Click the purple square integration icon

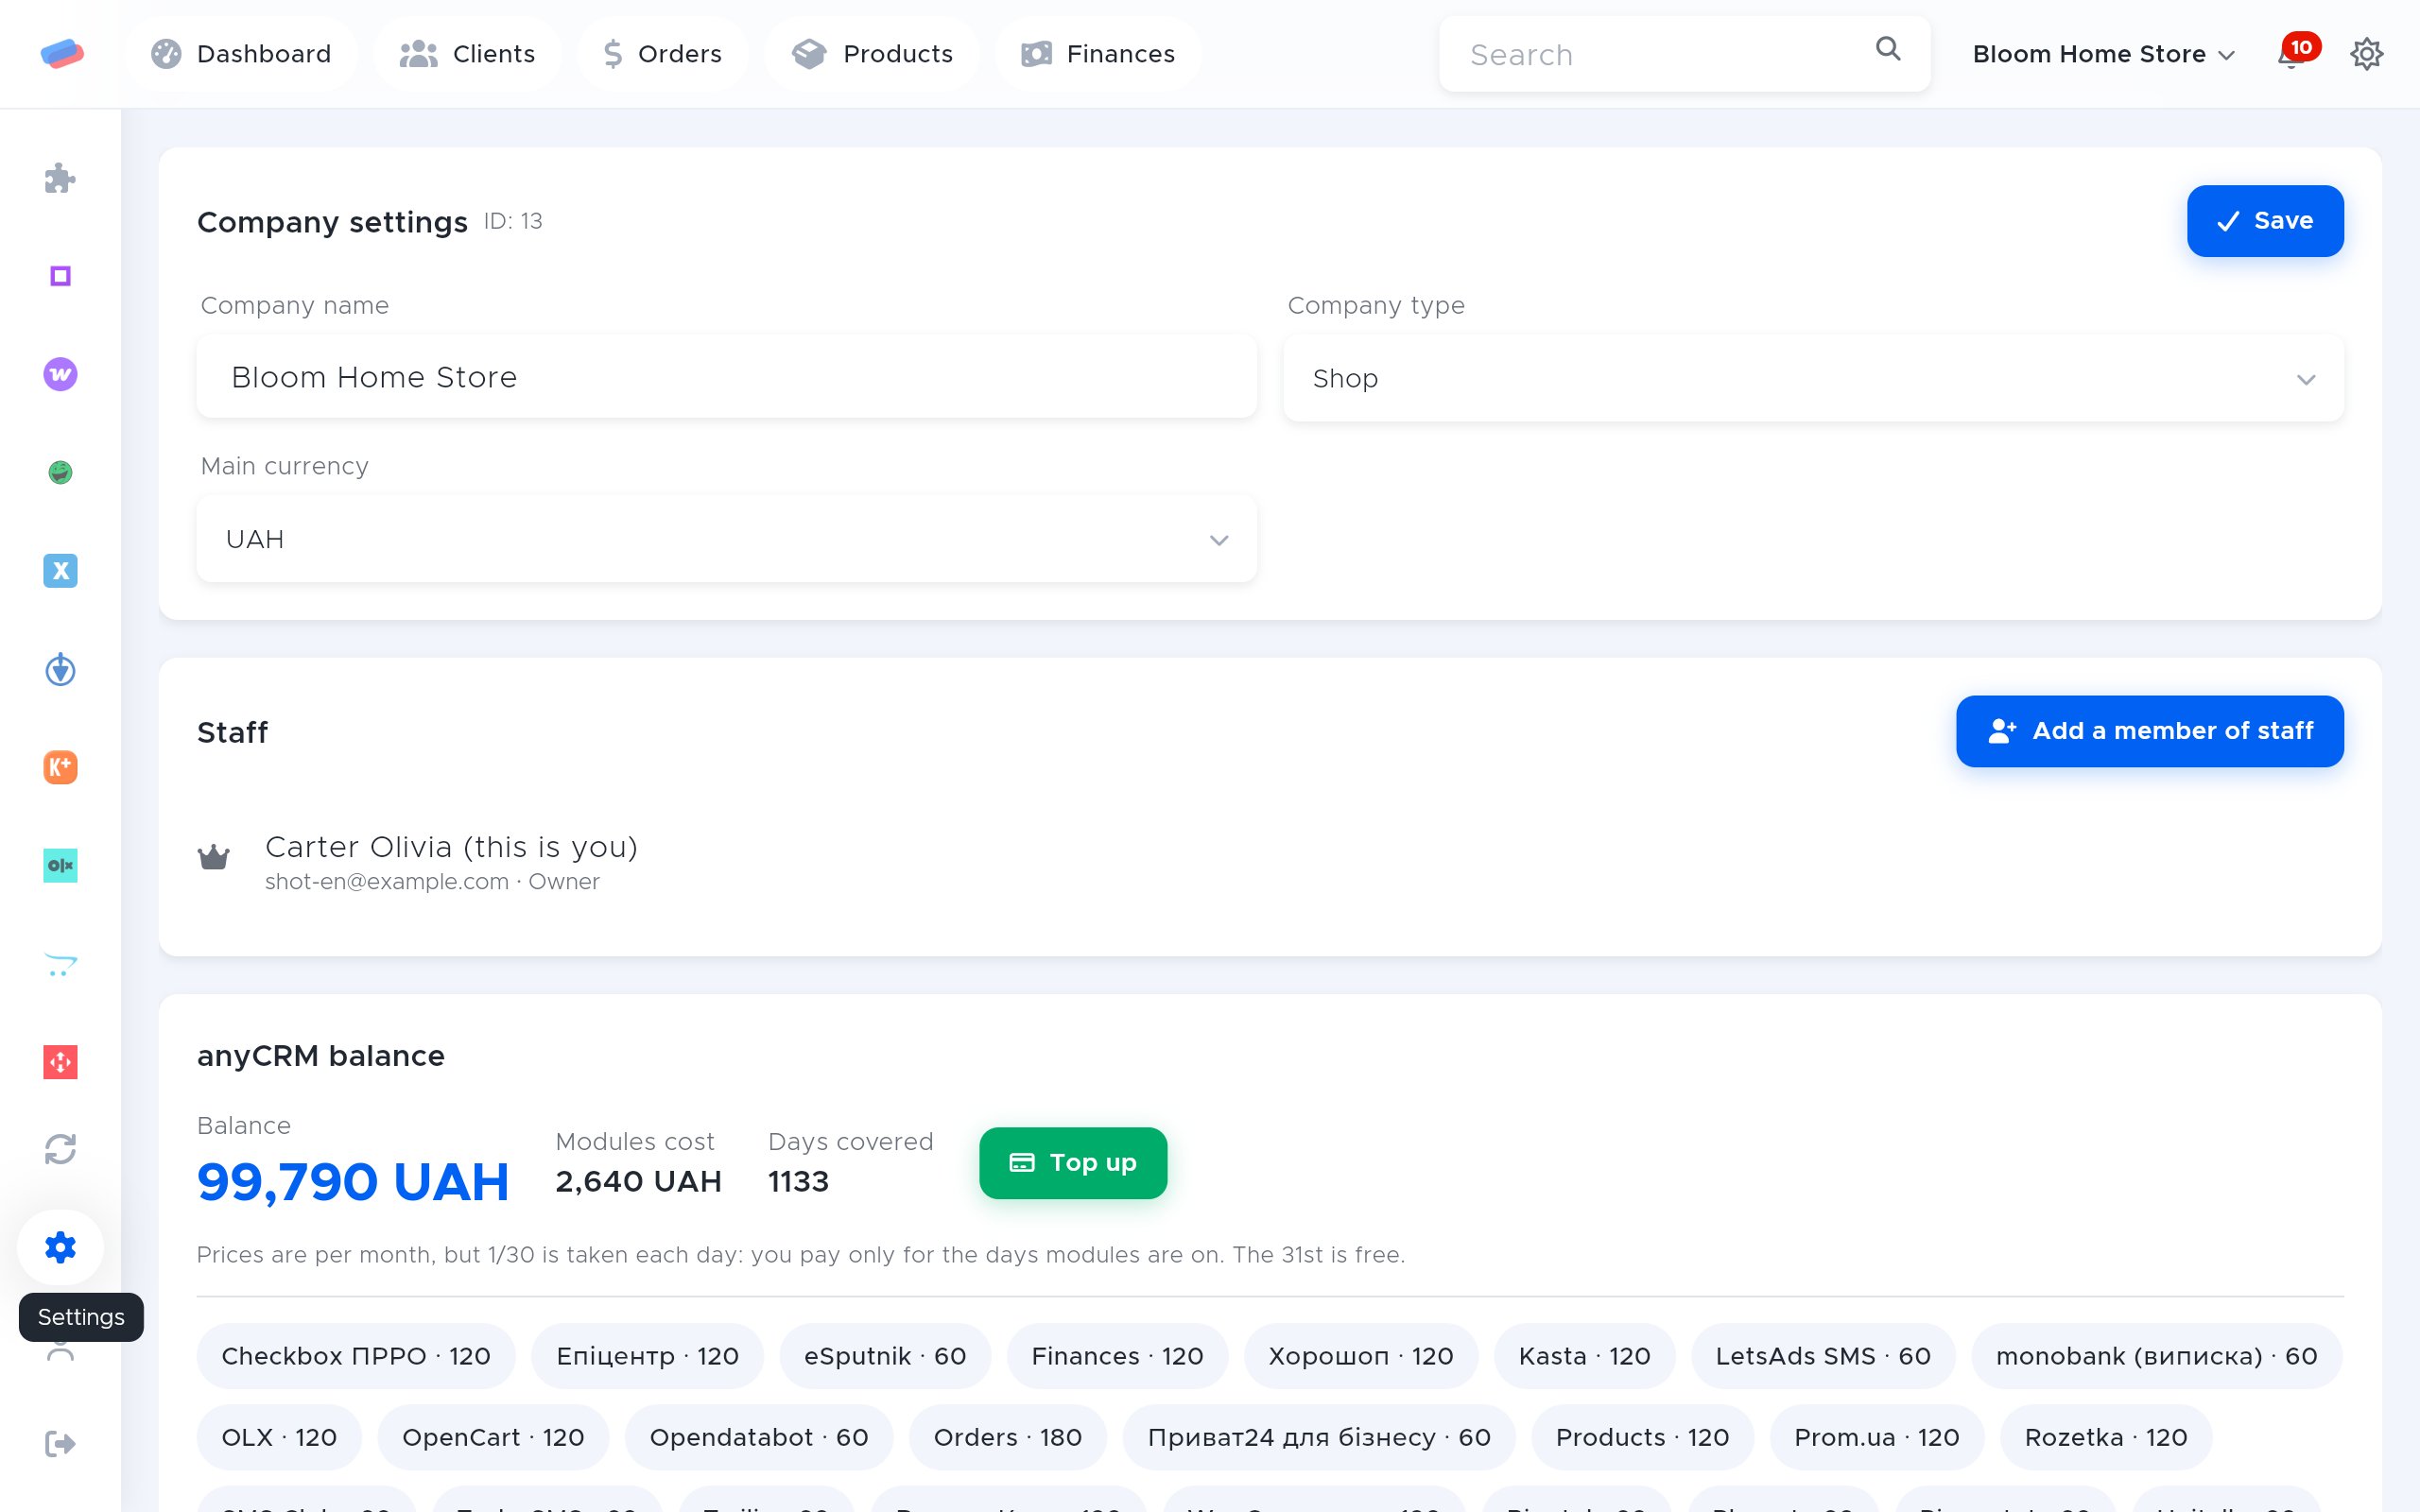[x=60, y=276]
